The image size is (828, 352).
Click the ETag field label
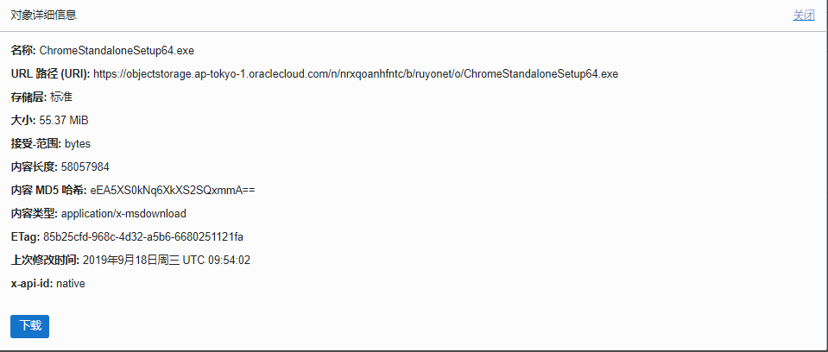25,236
